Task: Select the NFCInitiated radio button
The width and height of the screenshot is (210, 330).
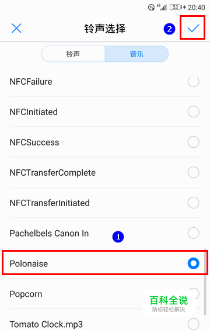Action: [194, 112]
